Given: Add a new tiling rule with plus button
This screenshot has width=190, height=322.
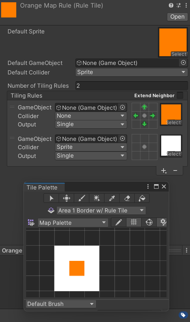Looking at the screenshot, I should (x=164, y=170).
